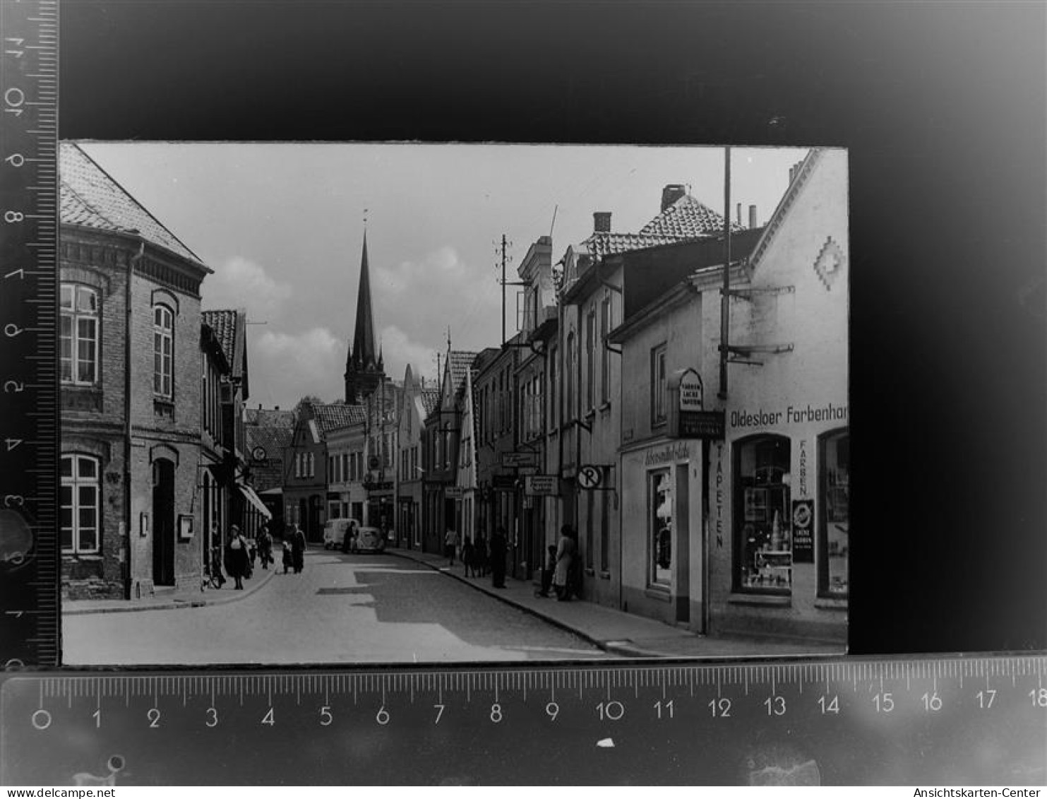Click number 17 on the bottom ruler

pos(986,700)
